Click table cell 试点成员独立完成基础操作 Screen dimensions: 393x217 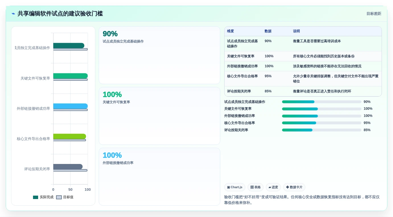(x=242, y=44)
